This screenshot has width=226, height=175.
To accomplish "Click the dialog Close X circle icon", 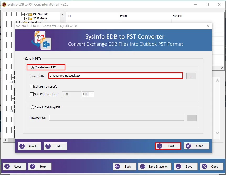I will coord(188,146).
